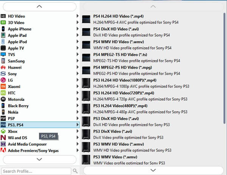Expand the Motorola submenu arrow
The height and width of the screenshot is (175, 227).
[78, 99]
